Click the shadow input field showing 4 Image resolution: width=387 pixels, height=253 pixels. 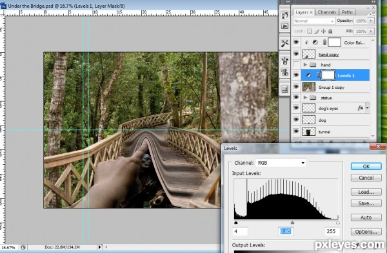240,231
